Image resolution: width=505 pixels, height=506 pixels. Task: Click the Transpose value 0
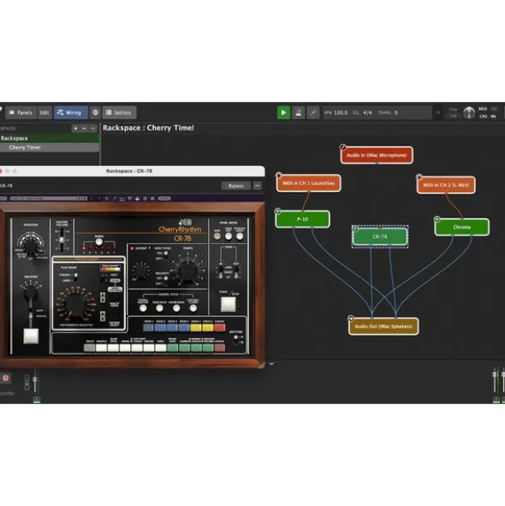(x=396, y=113)
